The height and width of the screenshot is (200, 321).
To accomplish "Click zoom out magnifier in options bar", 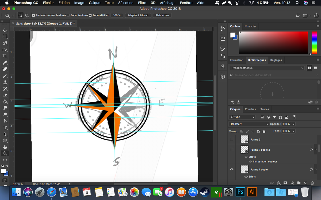I will coord(27,15).
